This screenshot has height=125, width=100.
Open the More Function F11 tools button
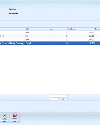point(5,118)
